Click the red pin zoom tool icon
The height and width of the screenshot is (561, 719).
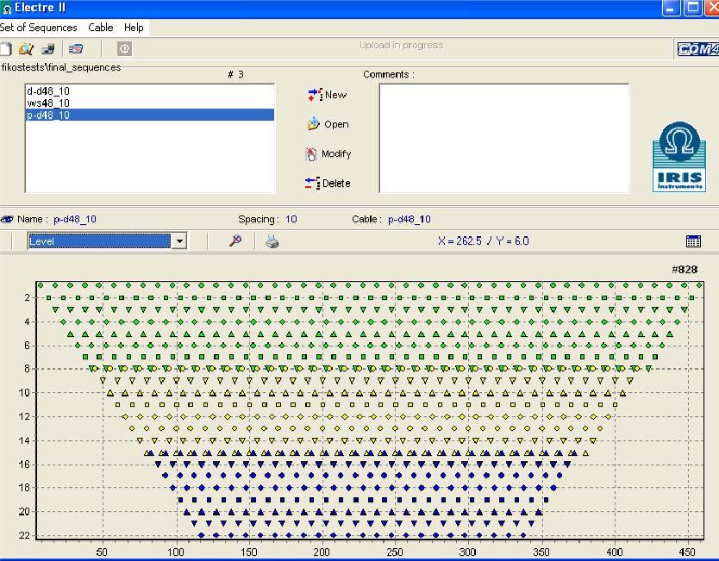click(235, 240)
